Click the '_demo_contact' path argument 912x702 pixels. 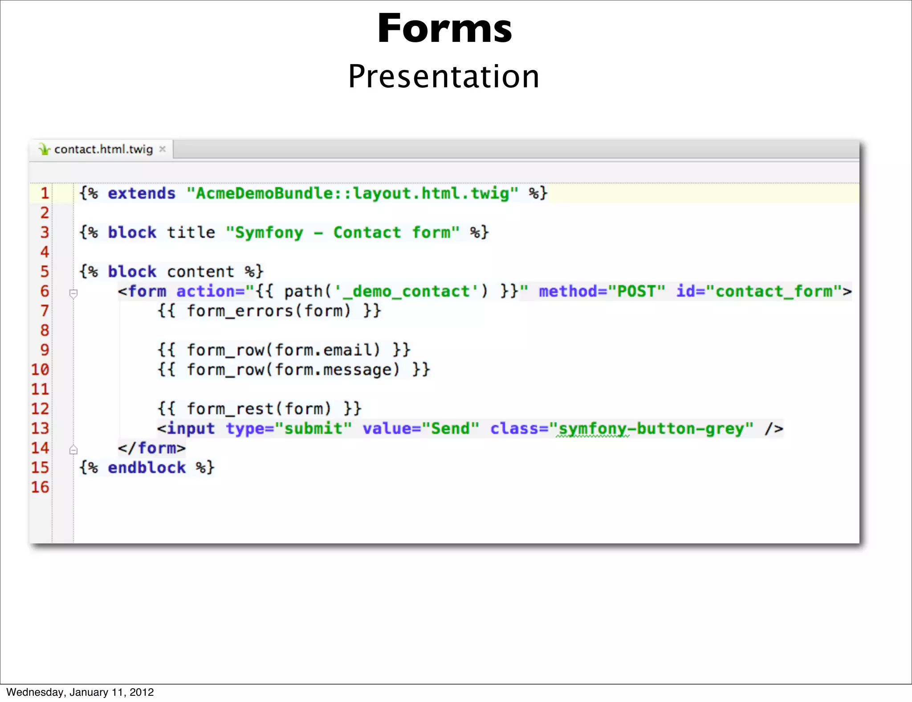click(x=407, y=291)
